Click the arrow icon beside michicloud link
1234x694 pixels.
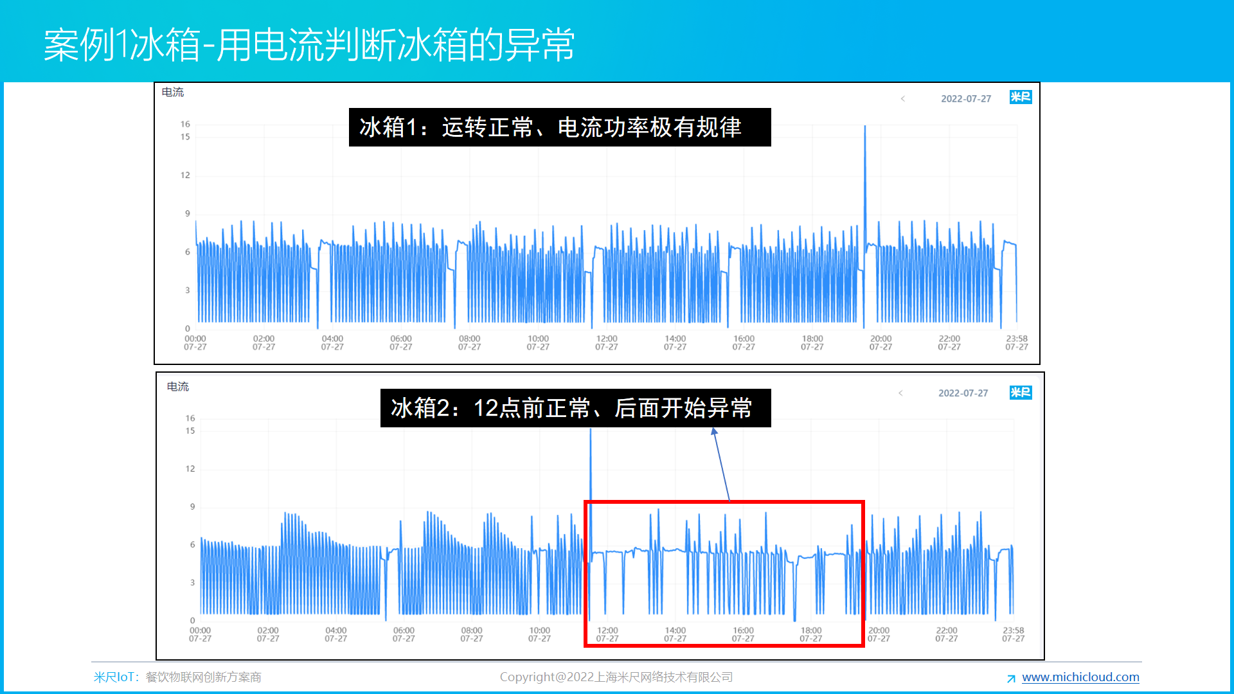(1011, 679)
